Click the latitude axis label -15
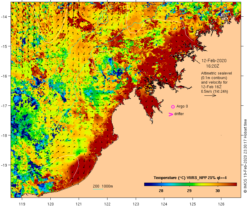This screenshot has height=206, width=249. pos(4,46)
